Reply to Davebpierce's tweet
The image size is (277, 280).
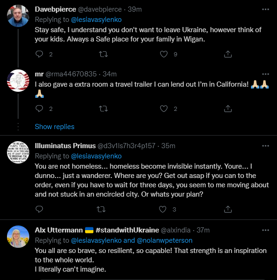(x=39, y=54)
